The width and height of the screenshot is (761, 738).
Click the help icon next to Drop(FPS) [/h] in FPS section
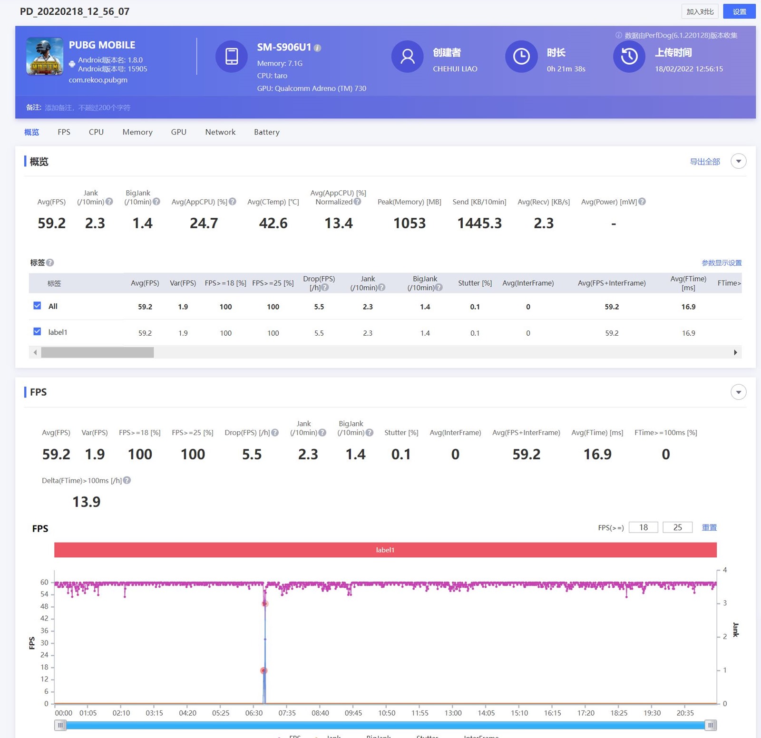click(275, 433)
